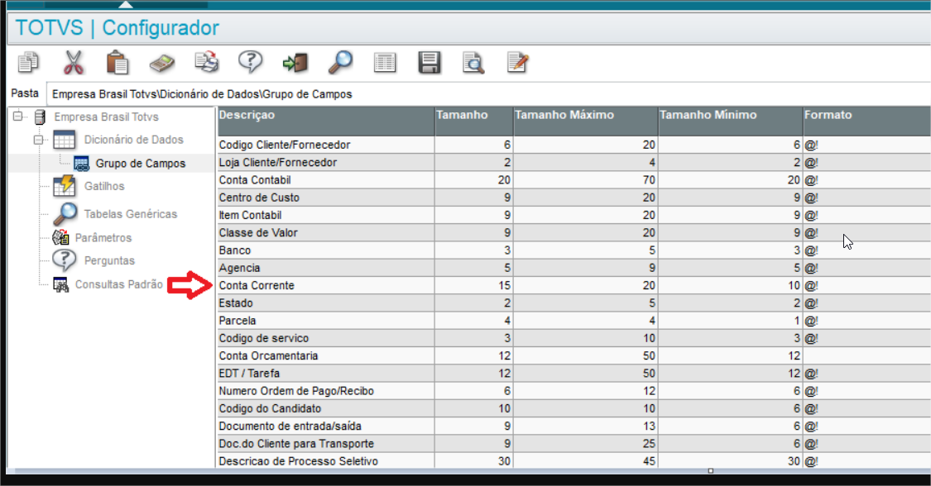Image resolution: width=931 pixels, height=486 pixels.
Task: Click Tamanho Máximo 45 of Processo Seletivo
Action: point(648,460)
